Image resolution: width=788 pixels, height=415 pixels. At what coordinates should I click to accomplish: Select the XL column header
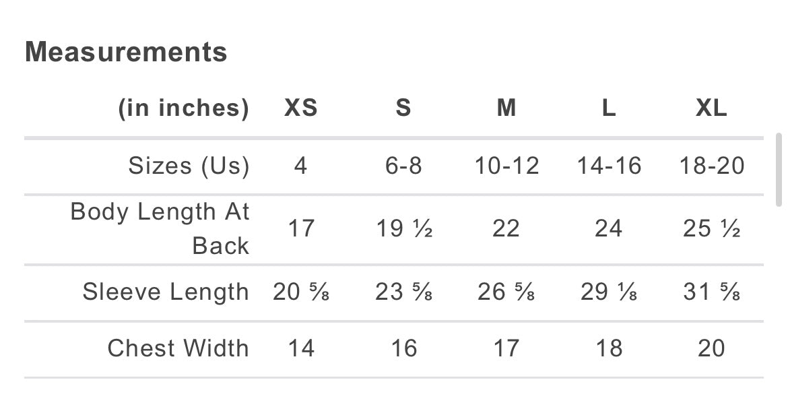[x=711, y=108]
